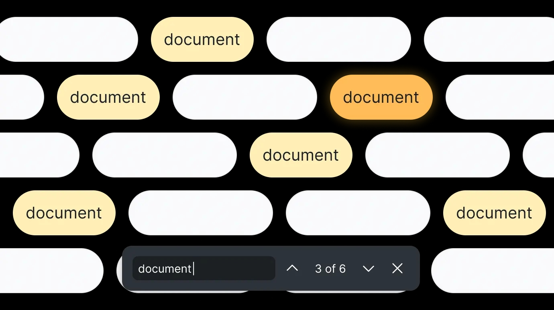Image resolution: width=554 pixels, height=310 pixels.
Task: Jump to next match with down chevron
Action: (x=369, y=269)
